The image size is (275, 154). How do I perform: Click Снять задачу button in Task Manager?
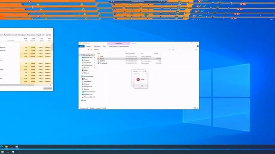[x=48, y=89]
